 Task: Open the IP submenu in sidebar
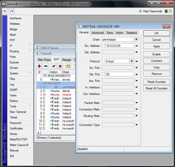pyautogui.click(x=20, y=46)
